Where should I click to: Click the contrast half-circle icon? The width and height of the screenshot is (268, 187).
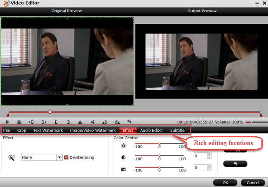123,157
